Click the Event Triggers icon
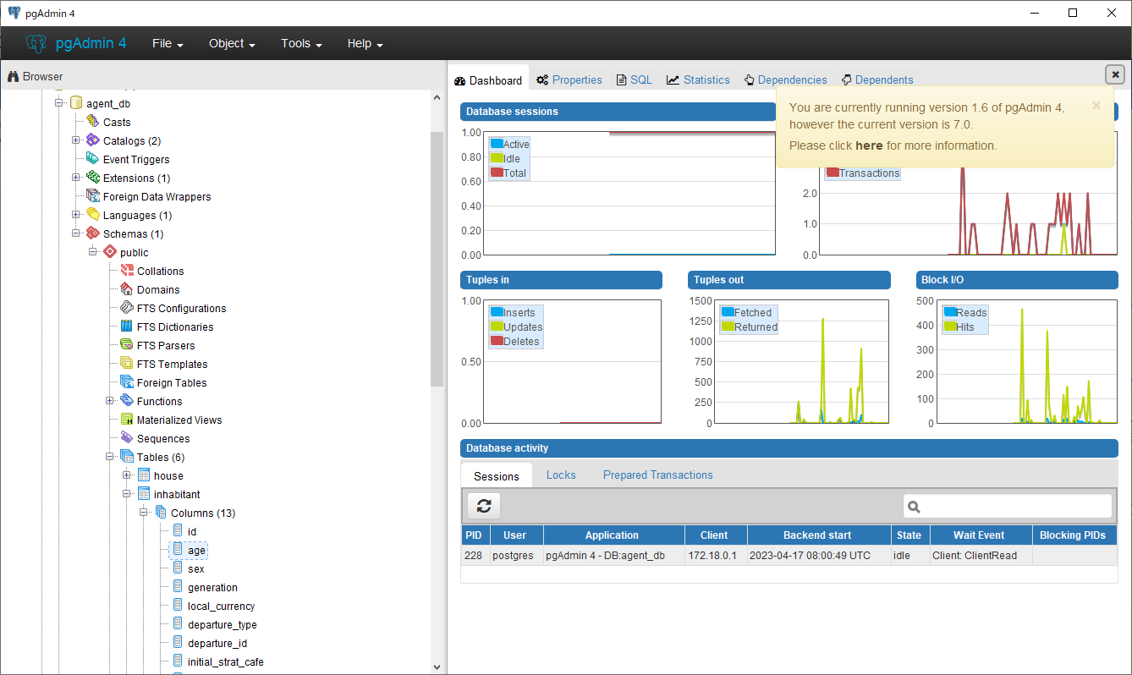 tap(93, 159)
